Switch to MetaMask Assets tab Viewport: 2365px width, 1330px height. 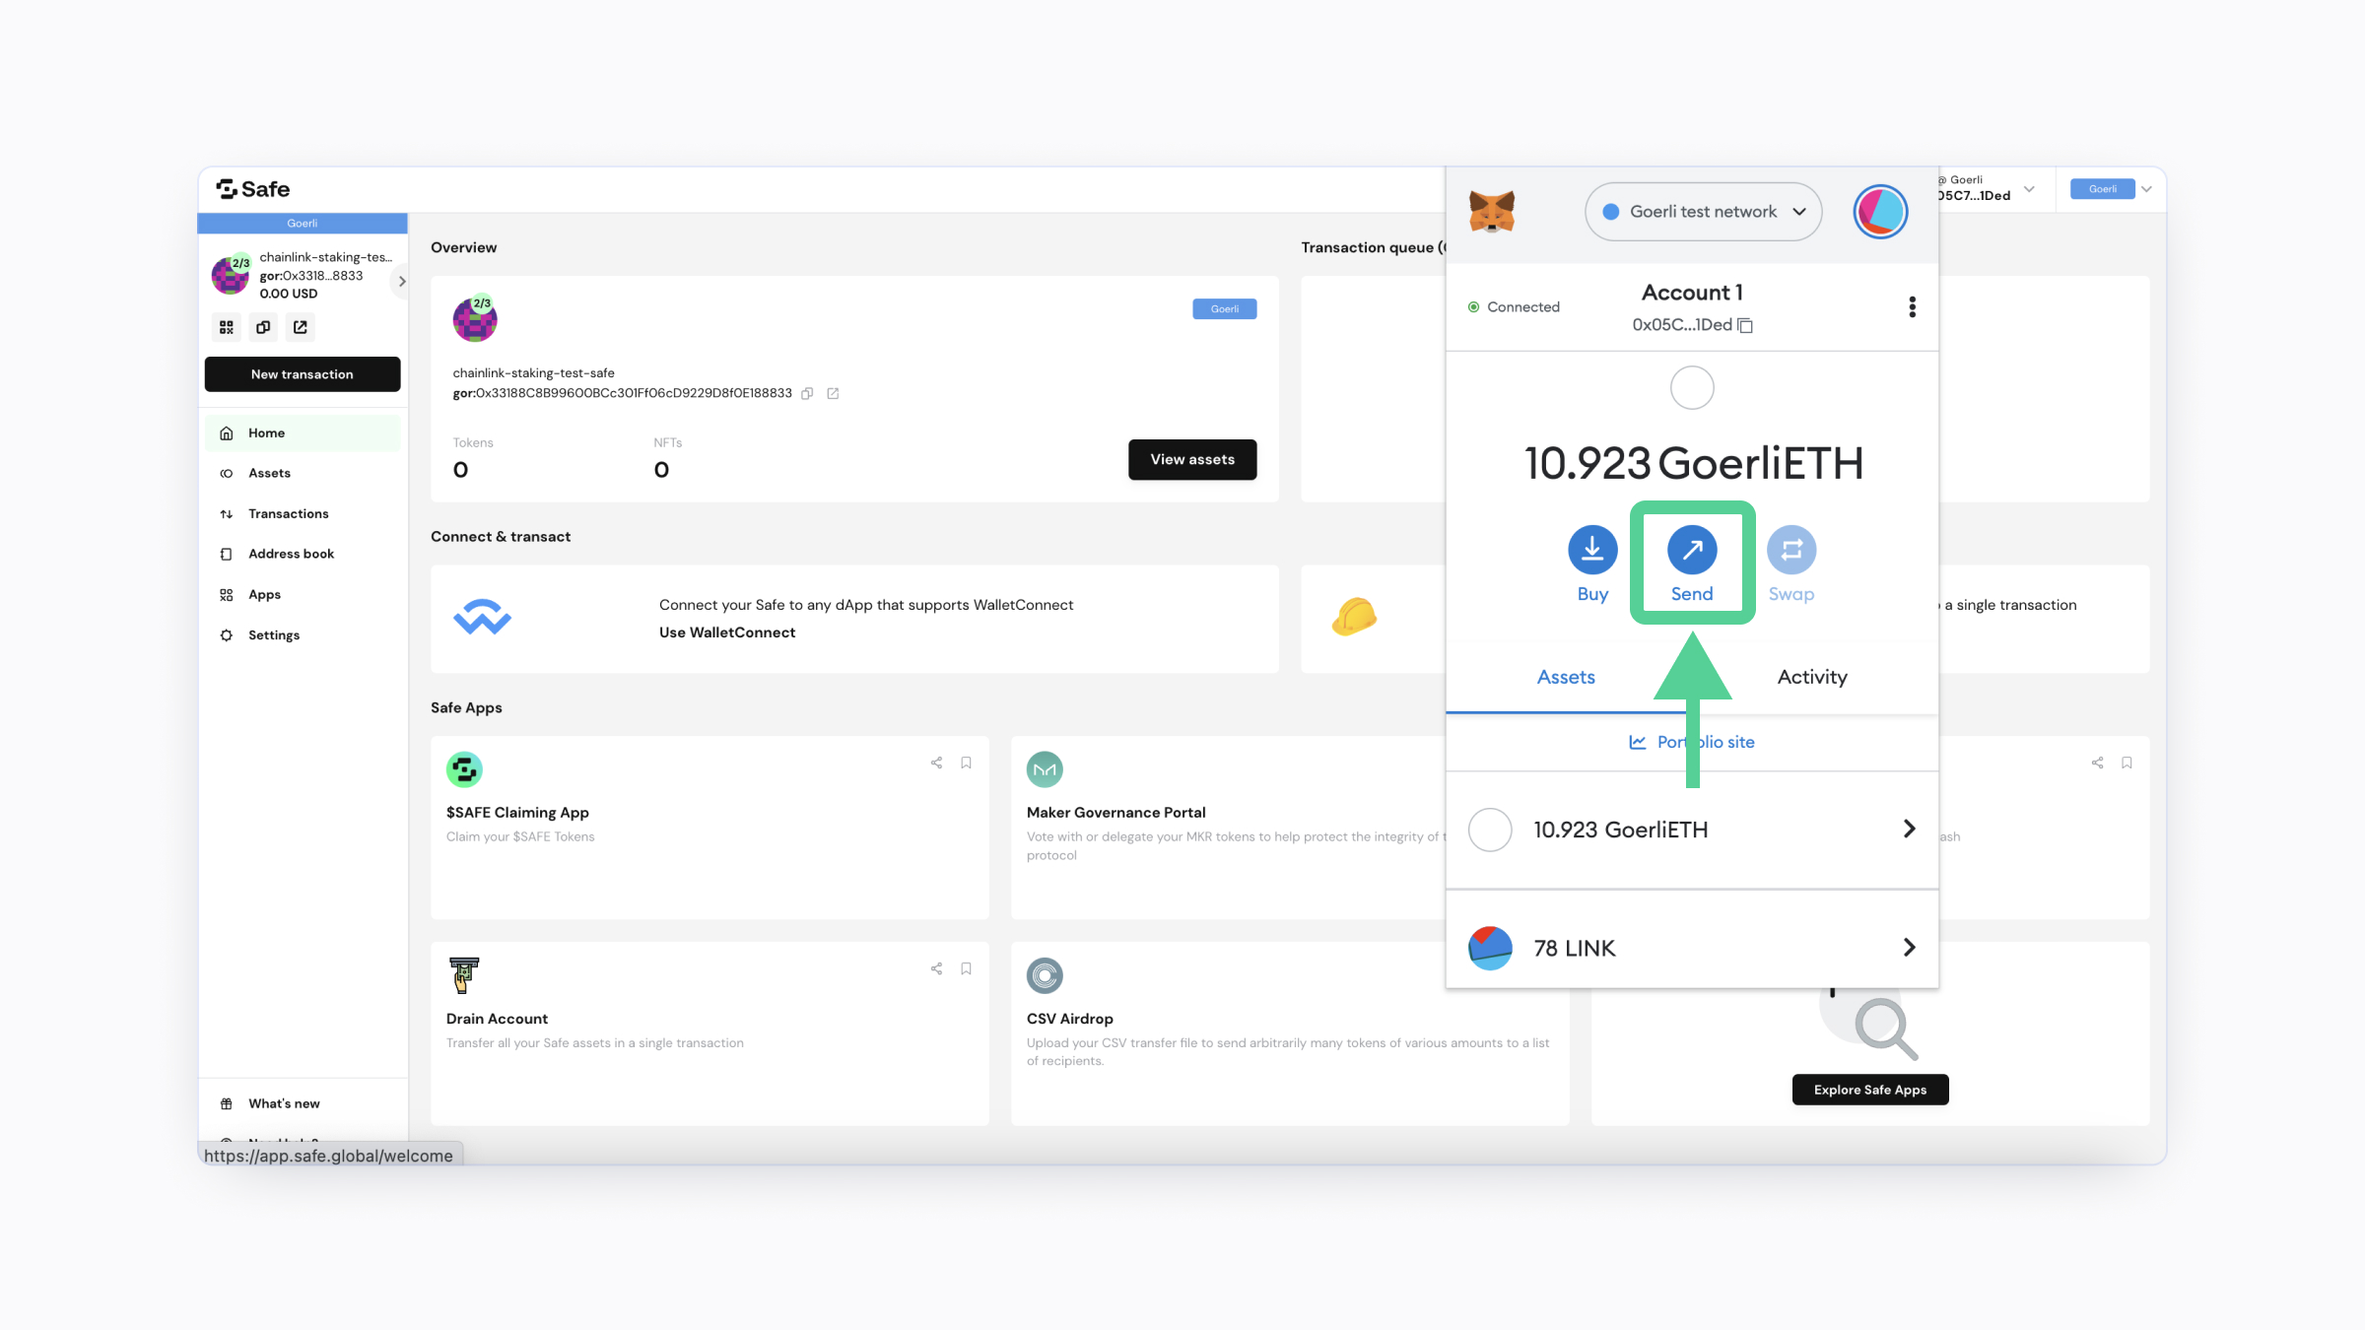tap(1565, 677)
